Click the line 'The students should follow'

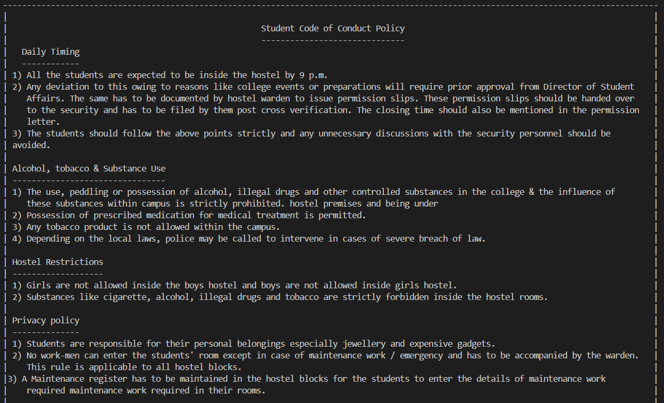pos(311,134)
